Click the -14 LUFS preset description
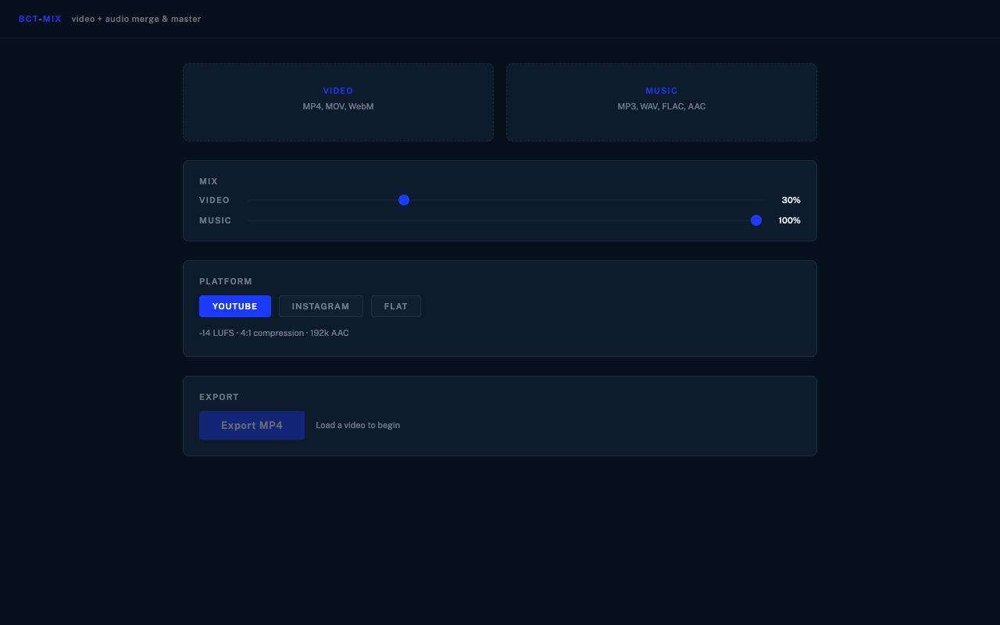This screenshot has width=1000, height=625. click(x=273, y=333)
